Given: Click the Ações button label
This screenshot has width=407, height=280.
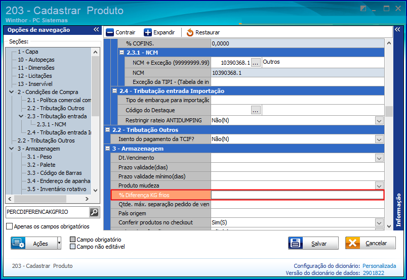Looking at the screenshot, I should coord(40,244).
